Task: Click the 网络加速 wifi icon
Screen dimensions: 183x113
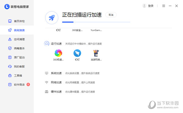Action: 47,82
